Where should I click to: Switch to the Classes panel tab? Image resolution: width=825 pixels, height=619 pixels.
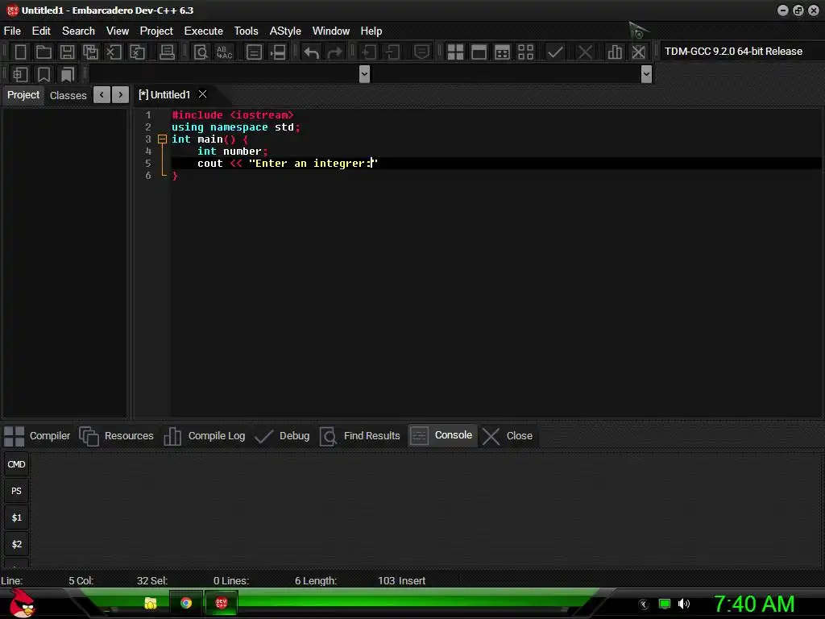68,95
